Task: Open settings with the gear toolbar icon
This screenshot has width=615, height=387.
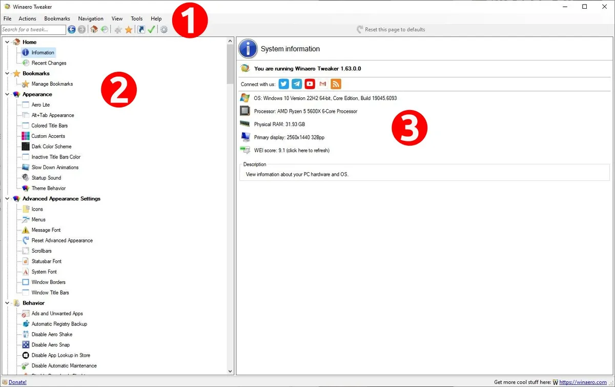Action: (x=164, y=29)
